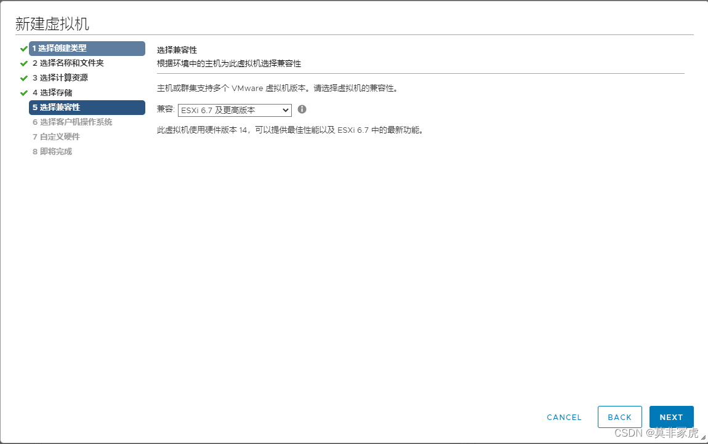Click the text 根据环境中的主机为此虚拟机选择兼容性

(x=229, y=63)
